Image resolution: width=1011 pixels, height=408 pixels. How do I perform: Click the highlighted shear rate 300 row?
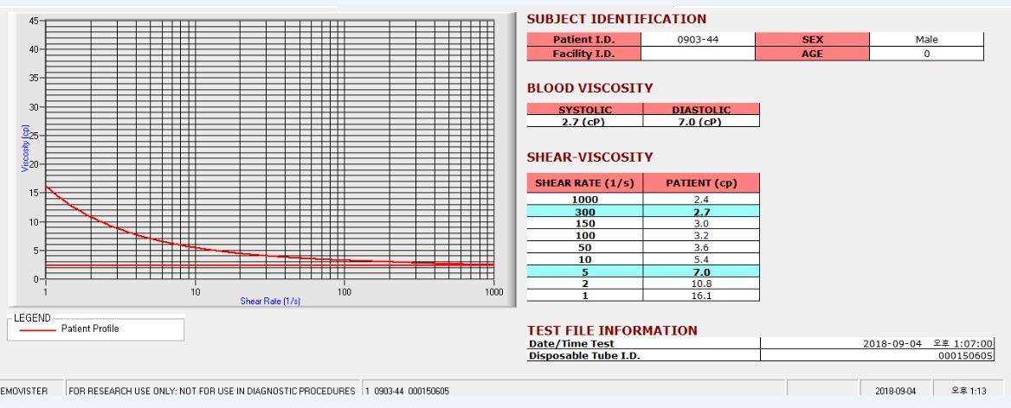pos(643,211)
